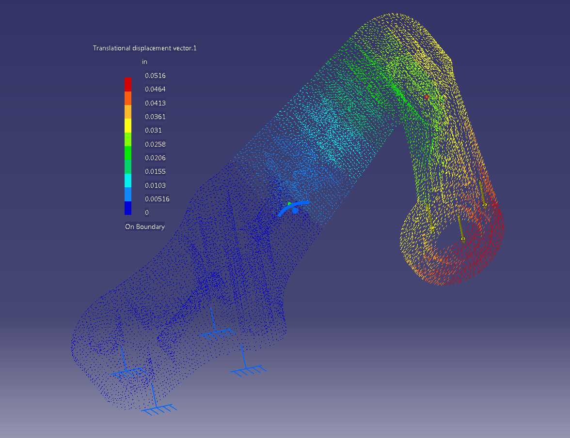Viewport: 570px width, 438px height.
Task: Click the bottom legend value 0
Action: [x=147, y=212]
